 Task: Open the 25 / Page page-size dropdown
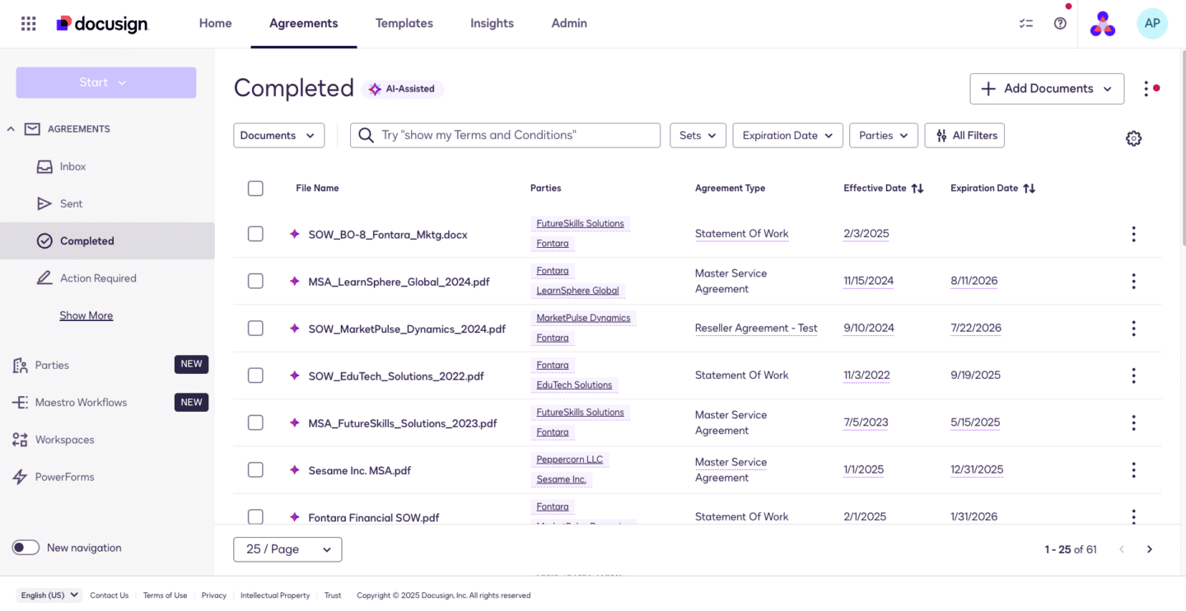click(287, 548)
